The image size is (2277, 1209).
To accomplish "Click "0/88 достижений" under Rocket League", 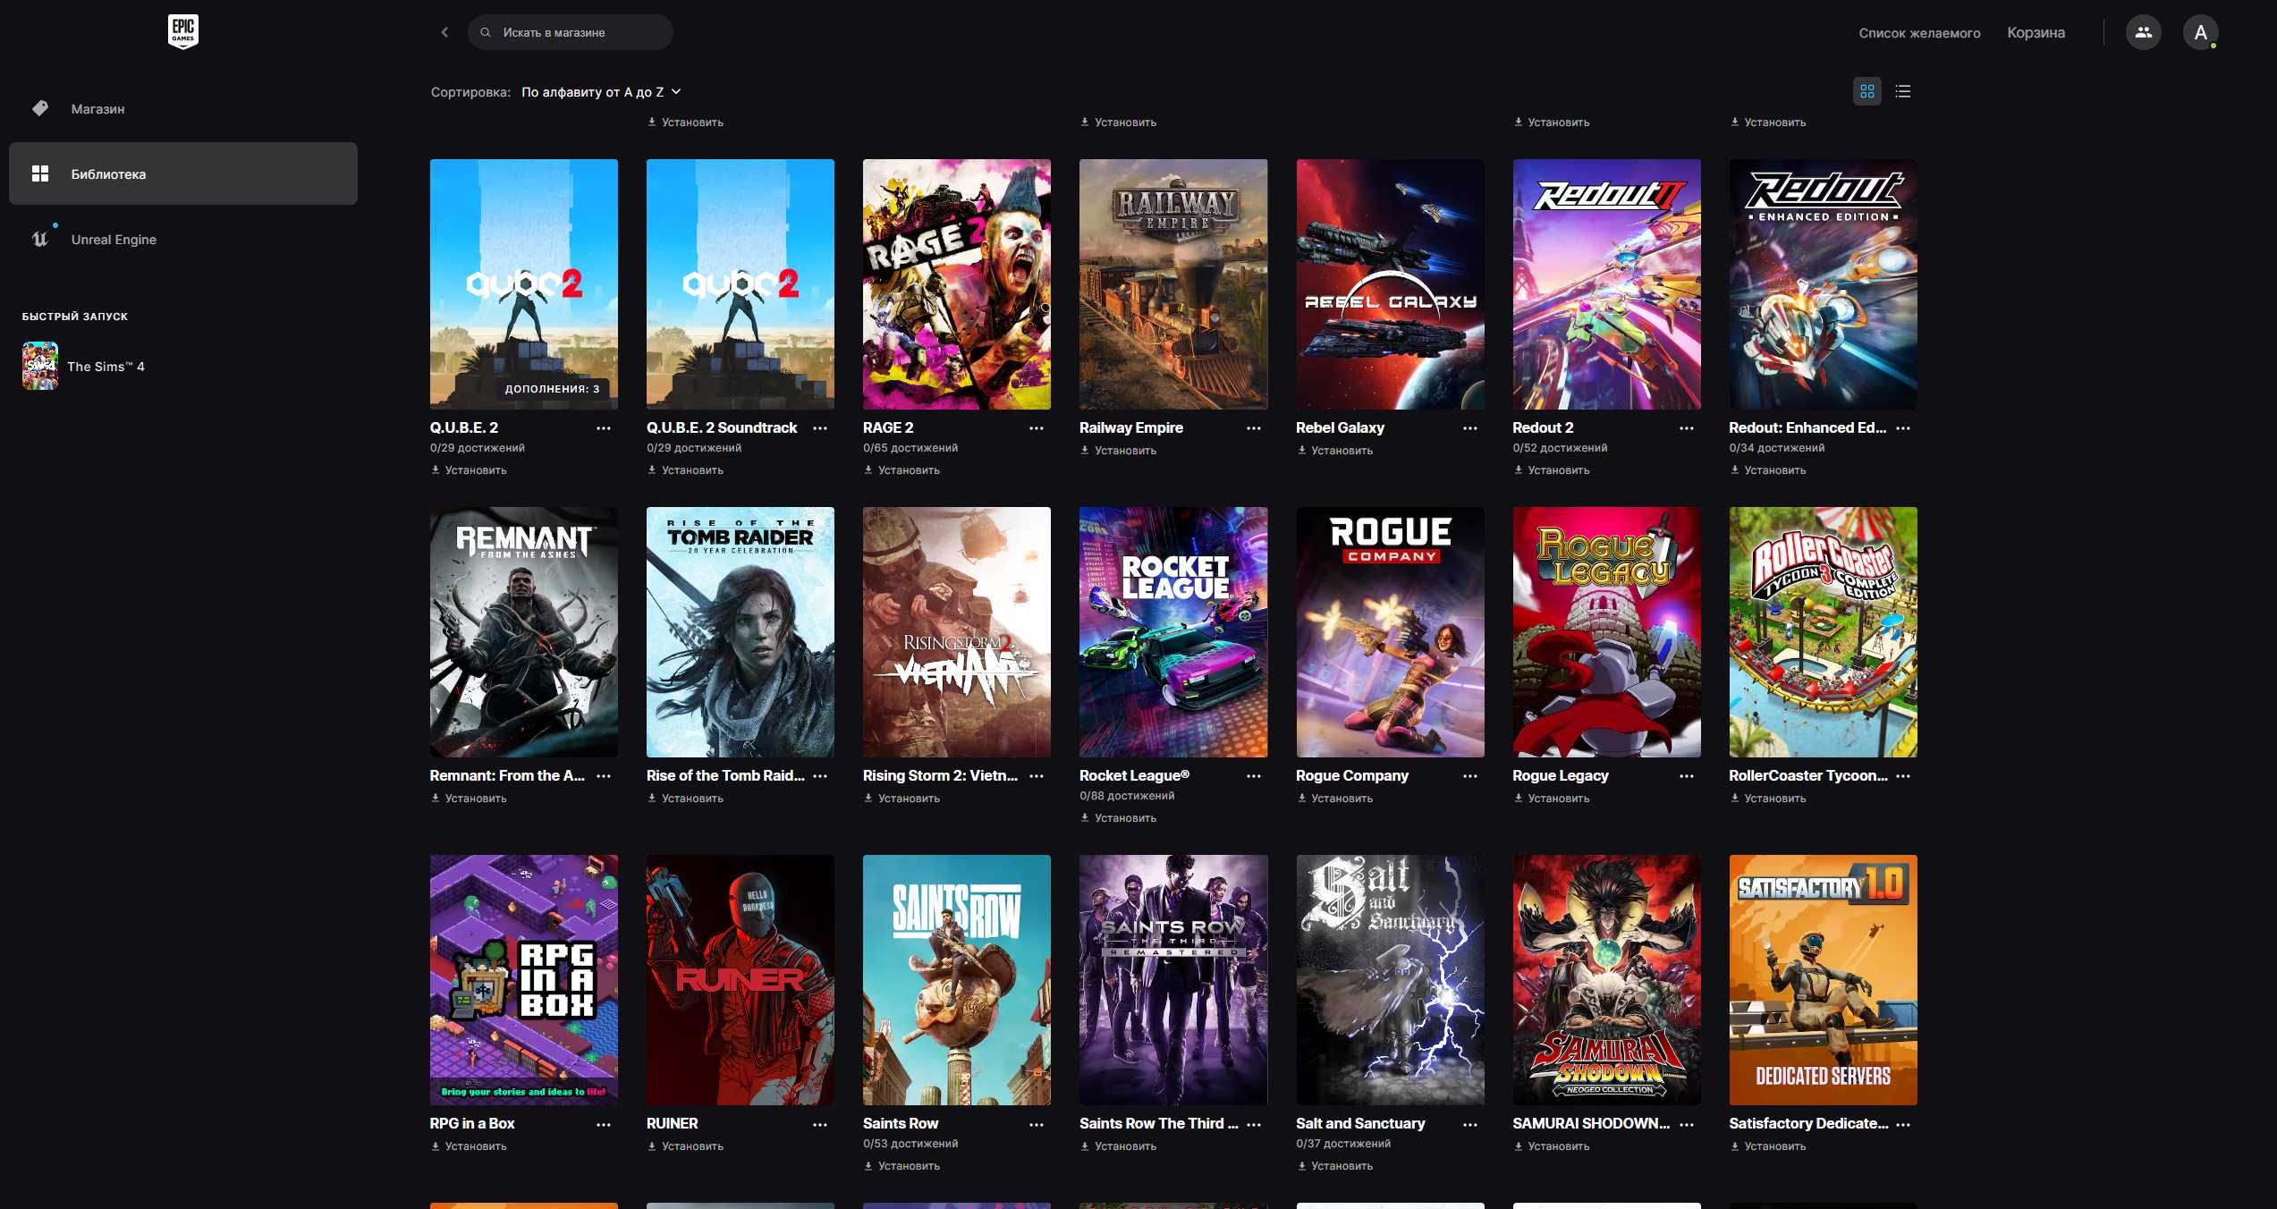I will pyautogui.click(x=1127, y=796).
